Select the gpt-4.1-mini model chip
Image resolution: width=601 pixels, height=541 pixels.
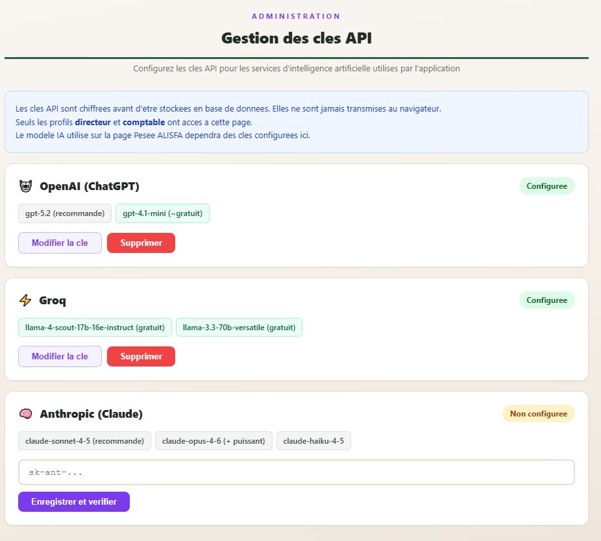[x=162, y=213]
